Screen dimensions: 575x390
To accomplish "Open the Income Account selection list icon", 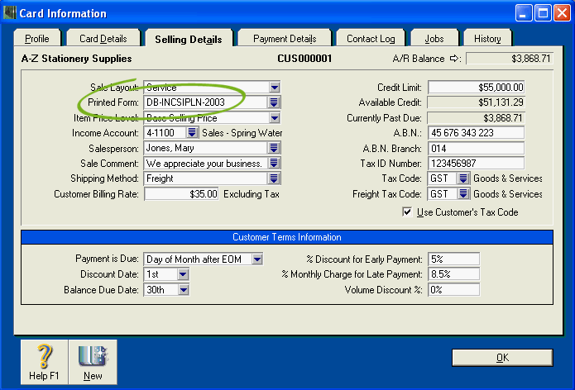I will (192, 132).
